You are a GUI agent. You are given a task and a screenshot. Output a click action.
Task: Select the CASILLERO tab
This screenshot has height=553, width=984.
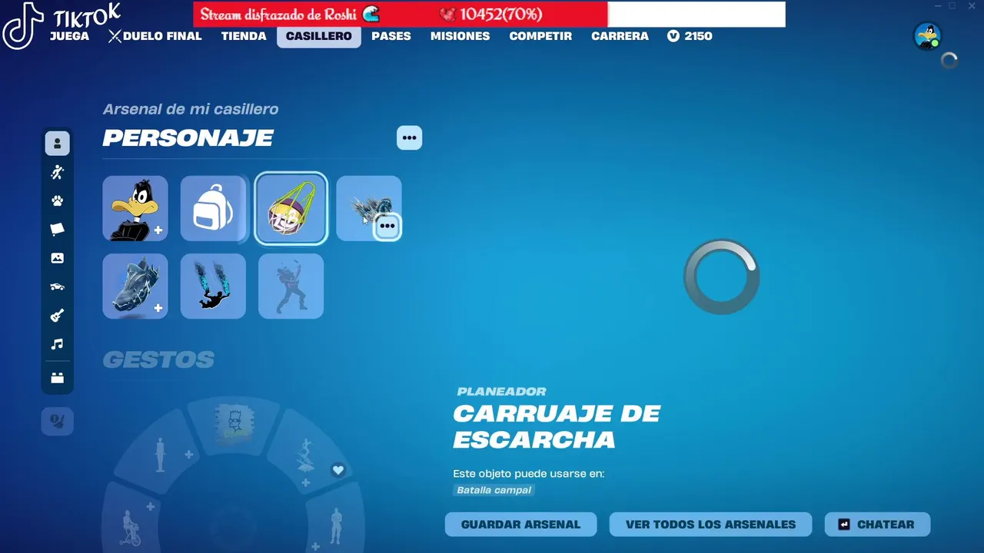pyautogui.click(x=319, y=36)
